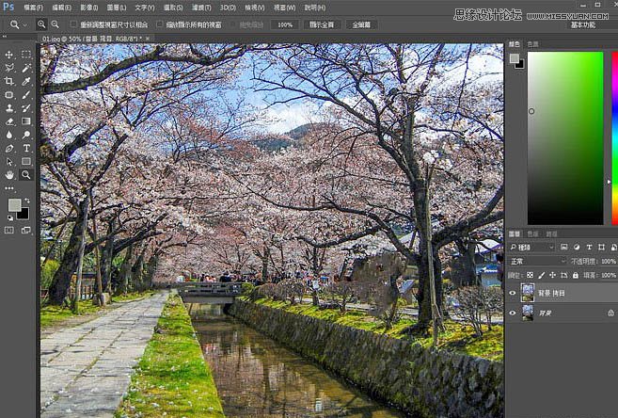Select the History Brush tool
Screen dimensions: 618x418
(x=26, y=108)
